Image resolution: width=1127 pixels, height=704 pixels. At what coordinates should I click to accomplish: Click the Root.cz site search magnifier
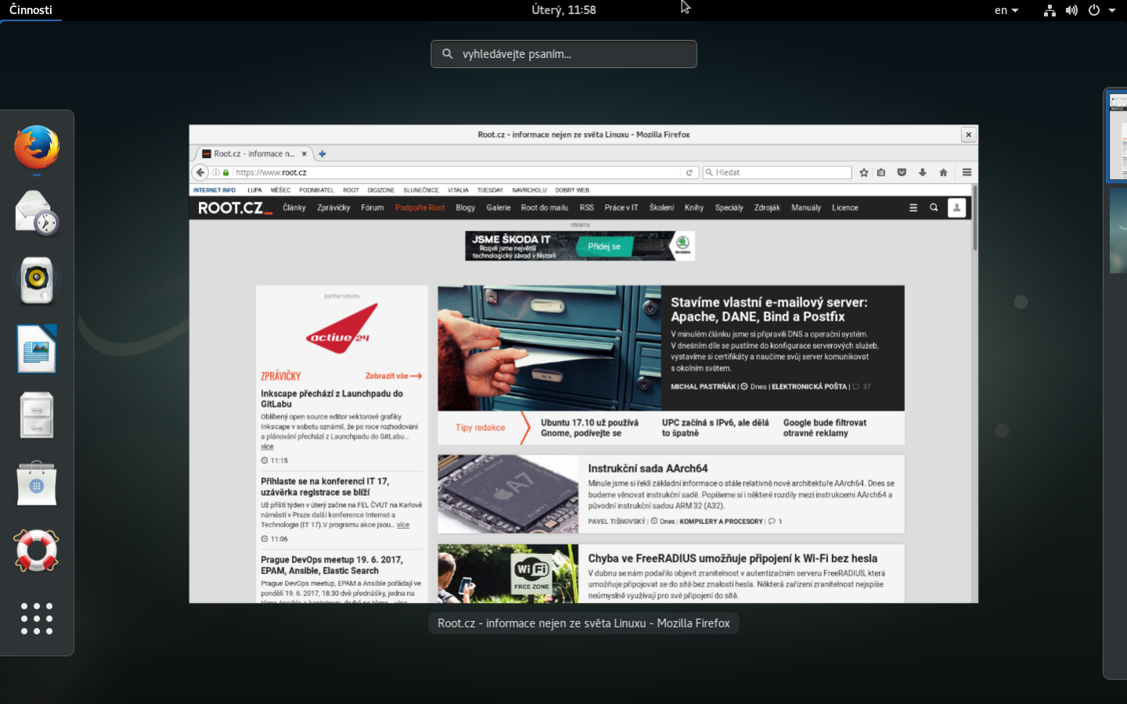pyautogui.click(x=934, y=207)
